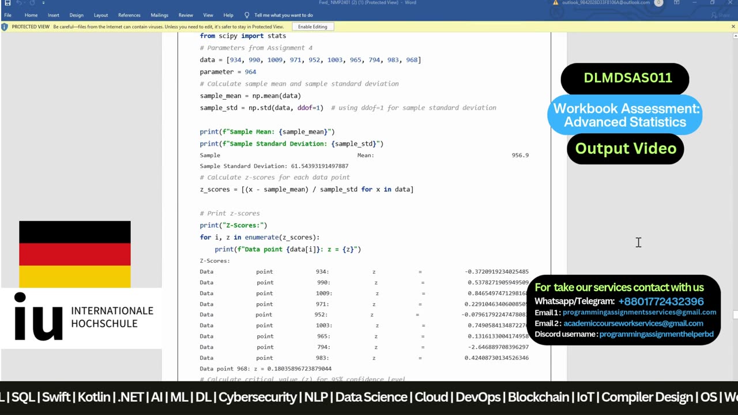
Task: Click the line 'print(f"Sample Mean: {sample_mean}")'
Action: [x=267, y=132]
